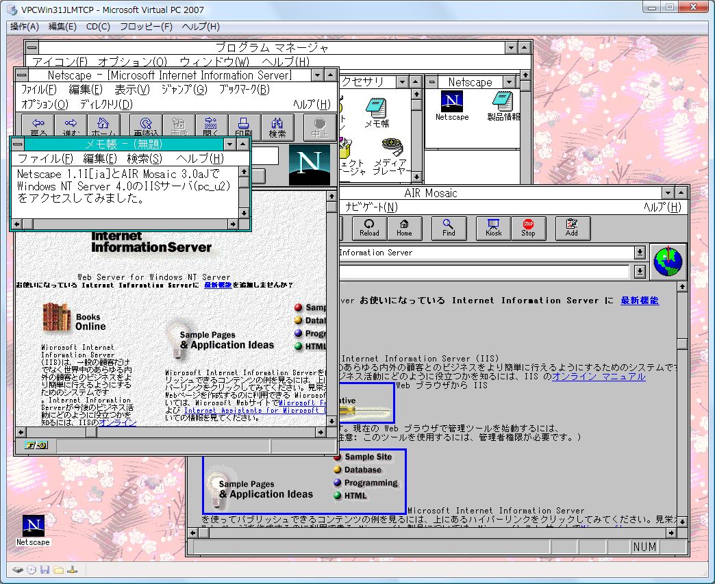Open the control menu box of the メモ帳 window
Viewport: 715px width, 584px height.
click(x=18, y=144)
